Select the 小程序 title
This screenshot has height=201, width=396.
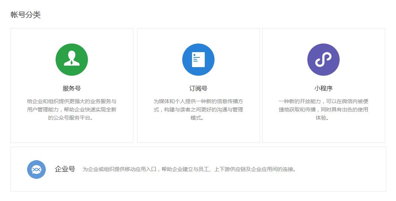click(x=323, y=88)
